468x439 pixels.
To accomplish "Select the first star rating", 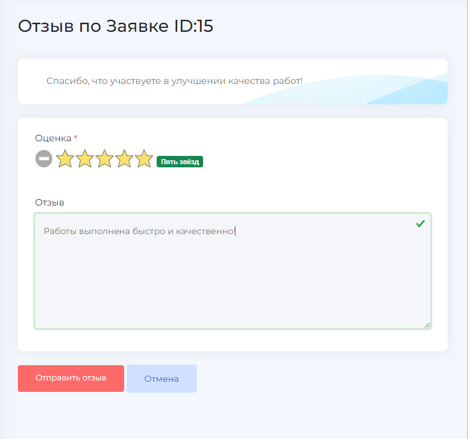I will click(65, 159).
